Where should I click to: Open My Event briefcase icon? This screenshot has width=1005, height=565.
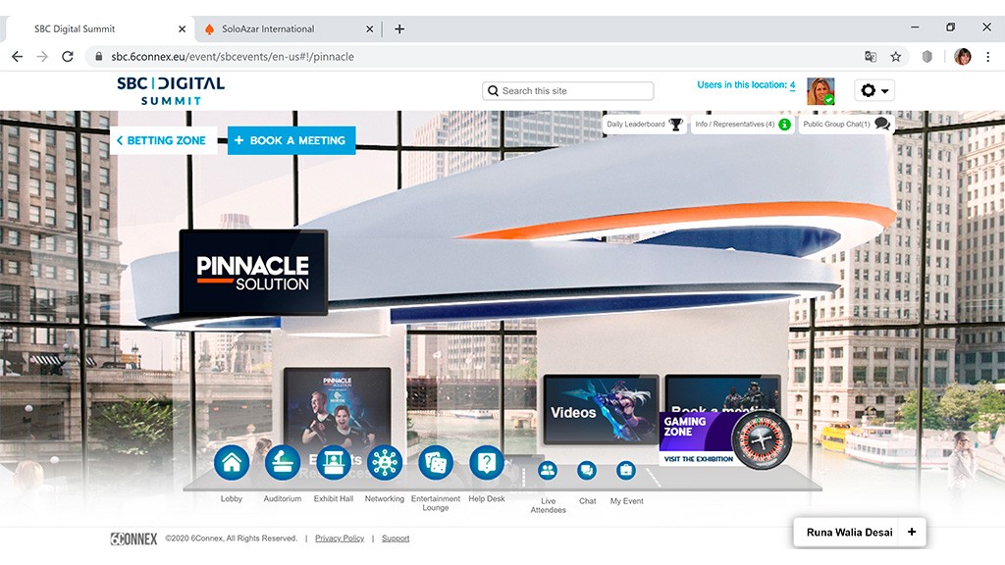point(626,471)
